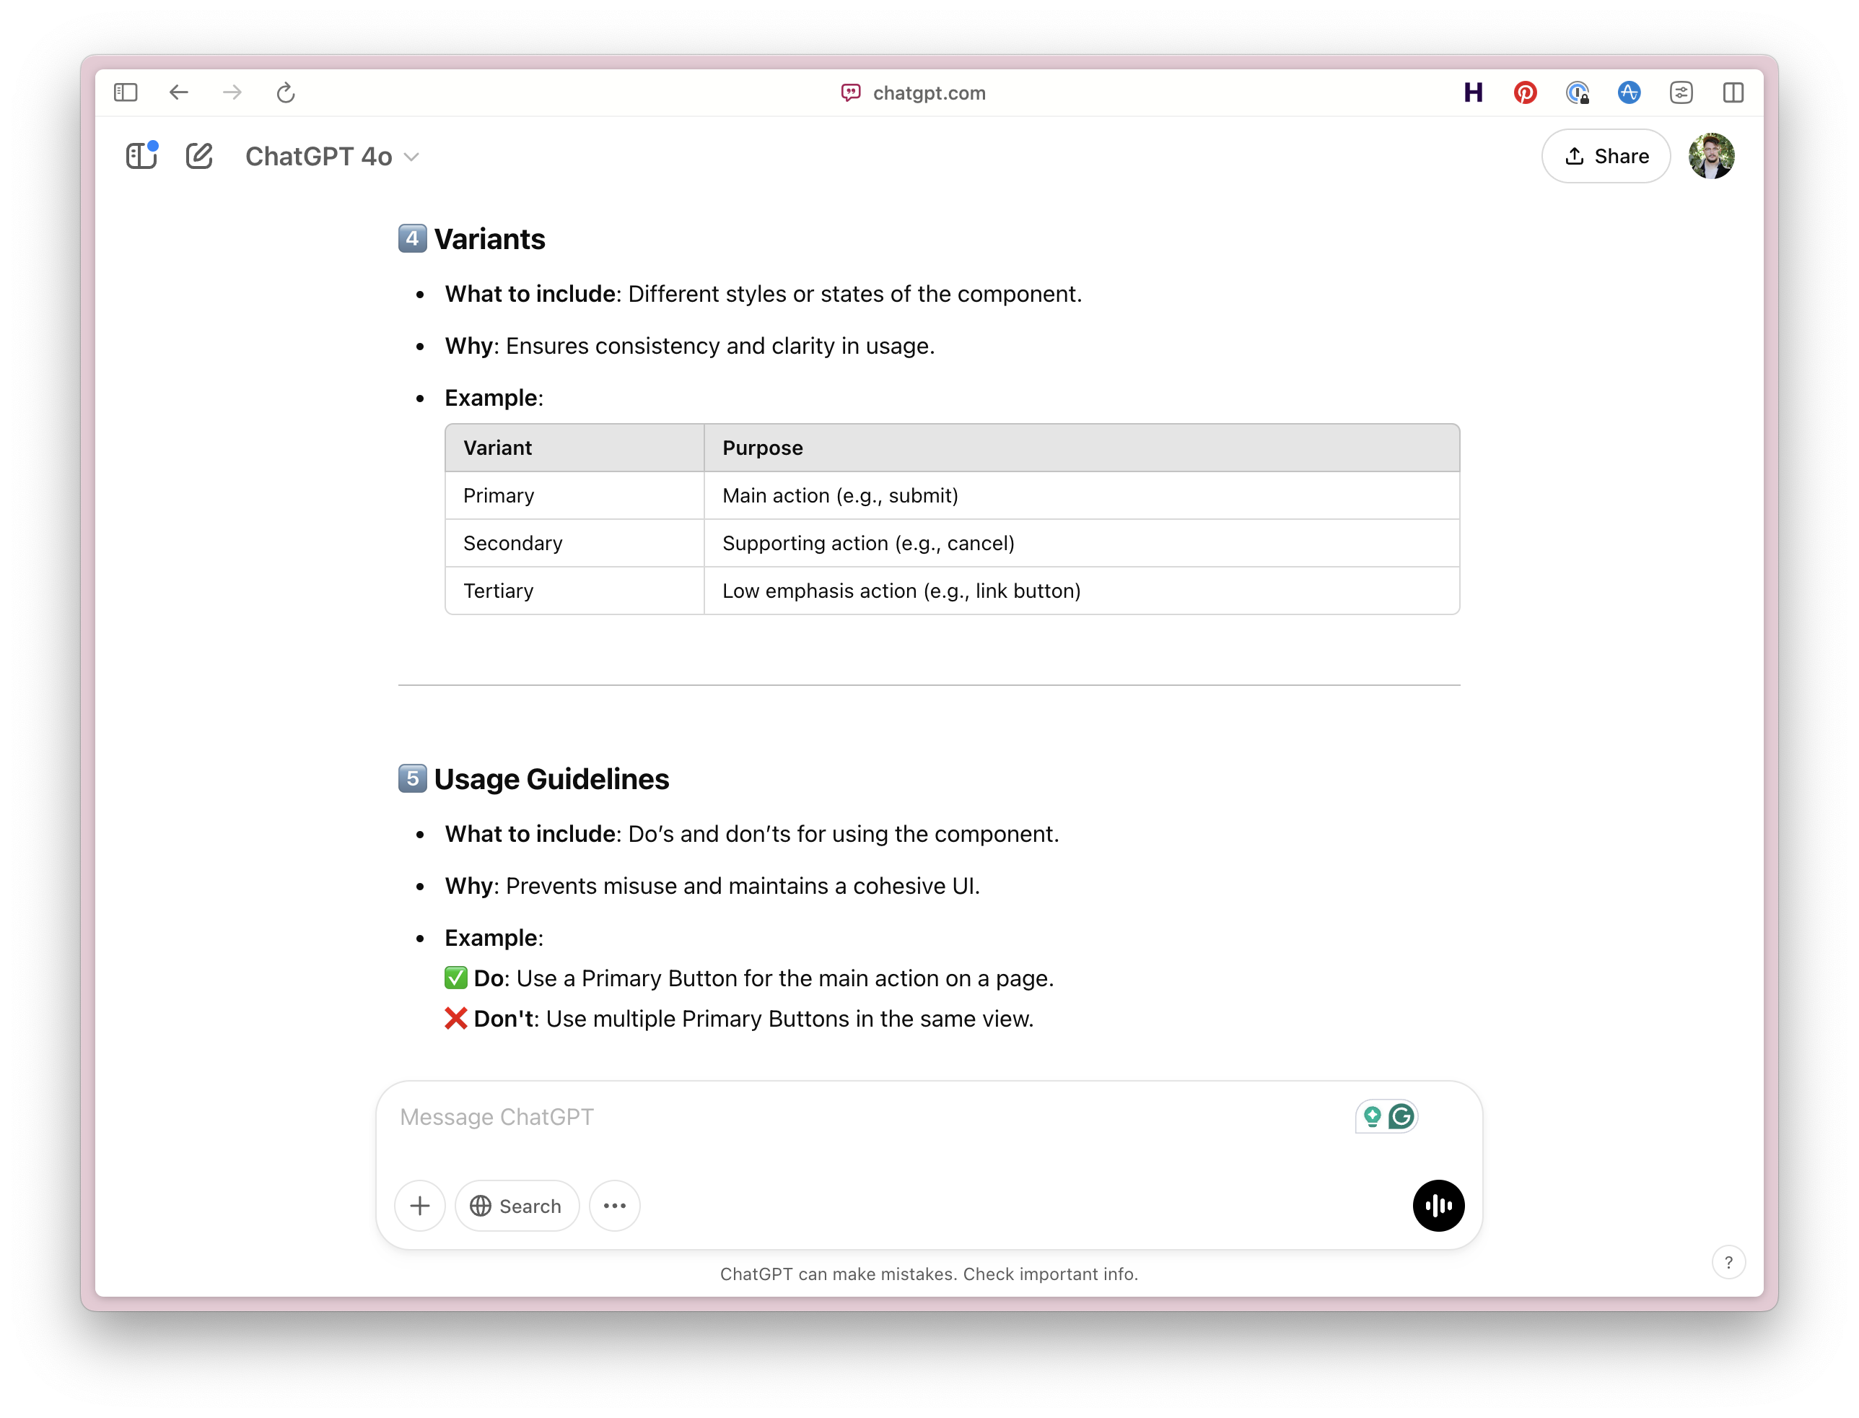
Task: Click the Honey extension icon
Action: pyautogui.click(x=1473, y=93)
